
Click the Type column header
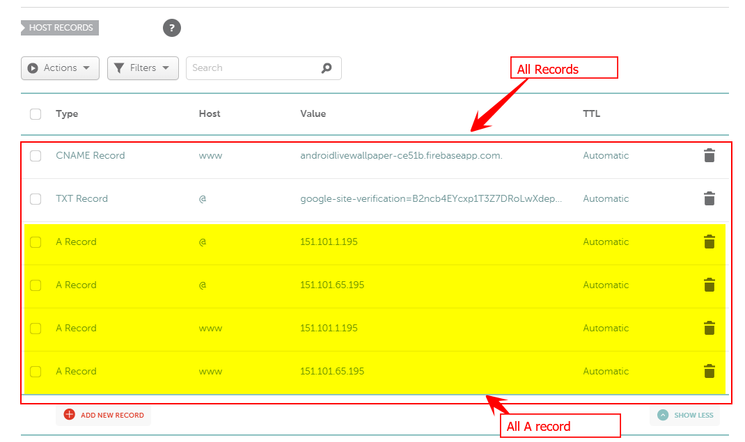click(x=67, y=114)
